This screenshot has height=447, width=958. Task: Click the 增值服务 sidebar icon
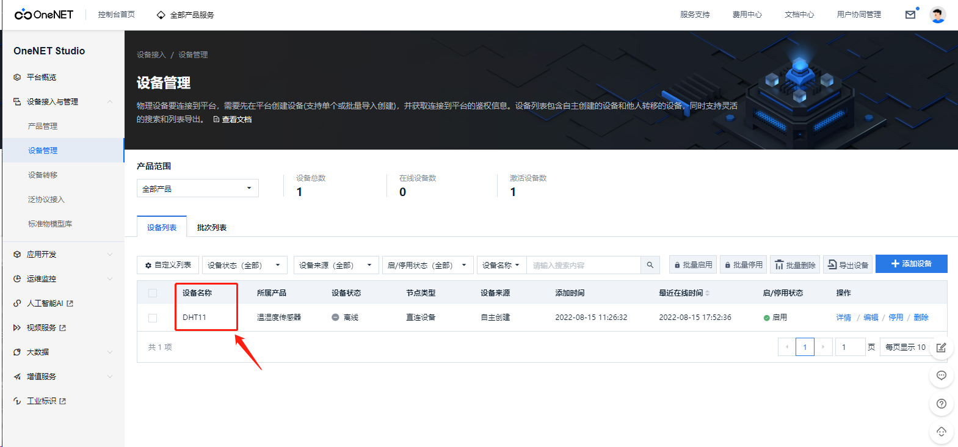pyautogui.click(x=17, y=377)
